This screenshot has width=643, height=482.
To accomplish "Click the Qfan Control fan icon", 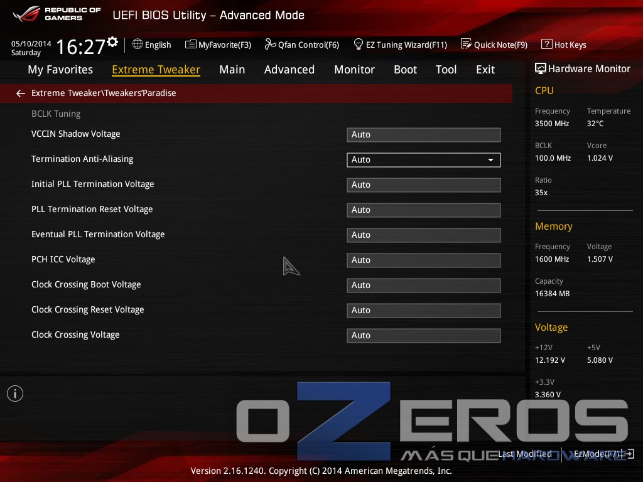I will coord(270,45).
